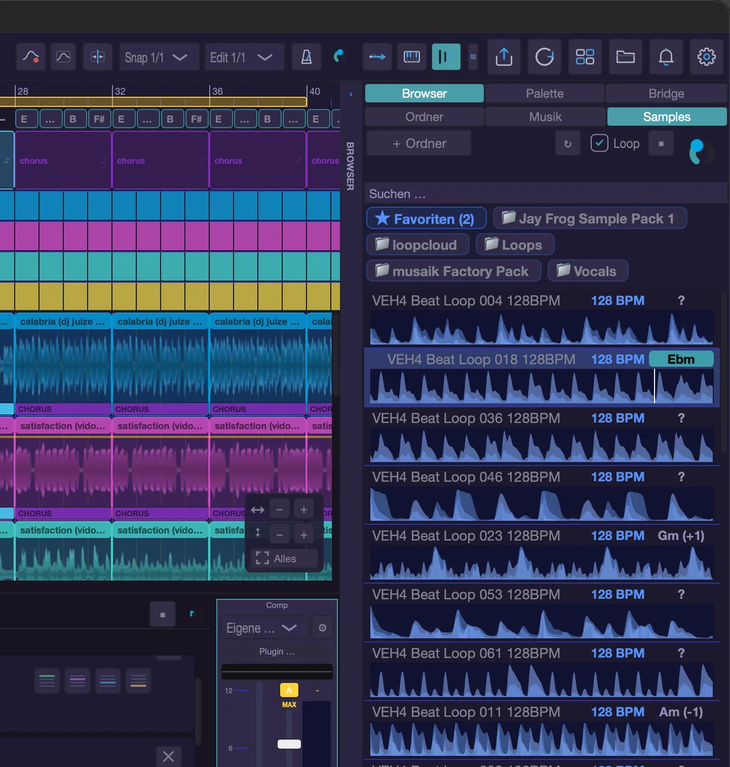730x767 pixels.
Task: Click the white fader handle in Comp strip
Action: [x=289, y=744]
